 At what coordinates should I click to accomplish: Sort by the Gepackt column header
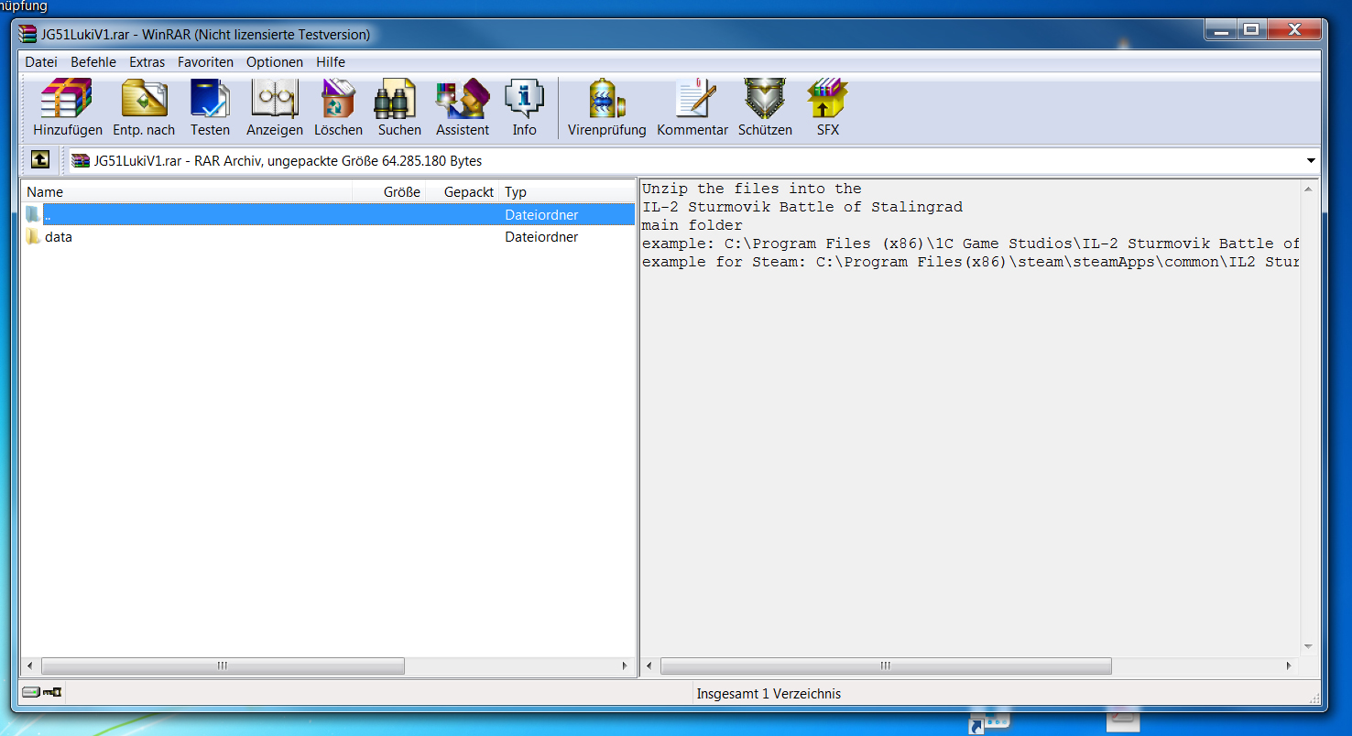pos(463,192)
